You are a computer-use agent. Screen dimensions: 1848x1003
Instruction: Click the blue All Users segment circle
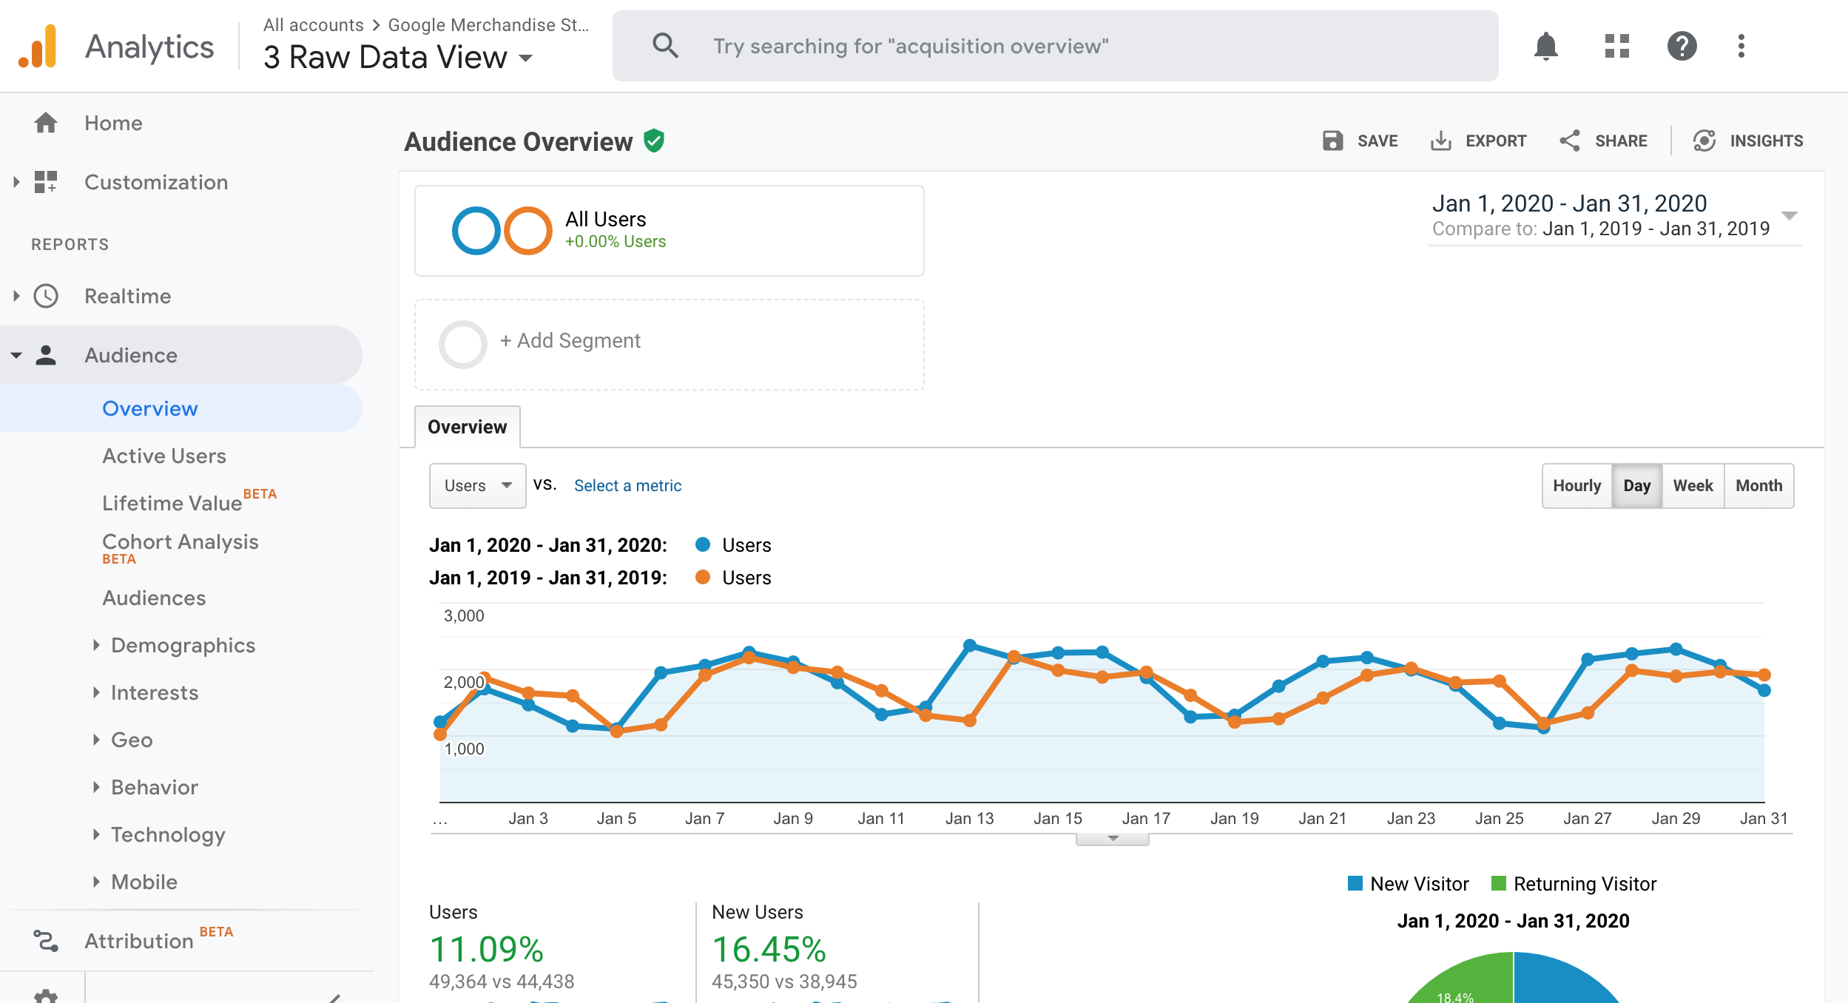click(x=476, y=231)
